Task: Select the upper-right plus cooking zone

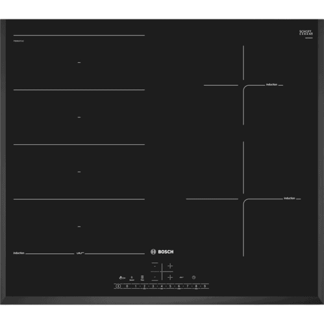Action: click(x=170, y=266)
